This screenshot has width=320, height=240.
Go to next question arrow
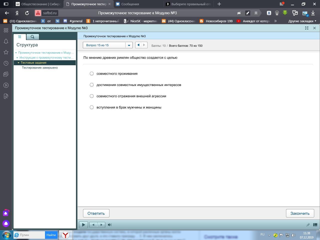pos(144,45)
